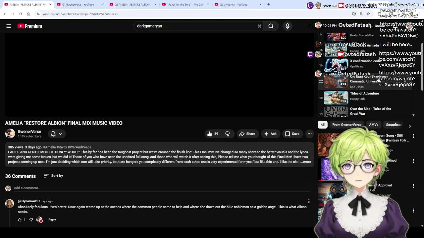Image resolution: width=424 pixels, height=238 pixels.
Task: Reload the current page
Action: click(x=21, y=14)
